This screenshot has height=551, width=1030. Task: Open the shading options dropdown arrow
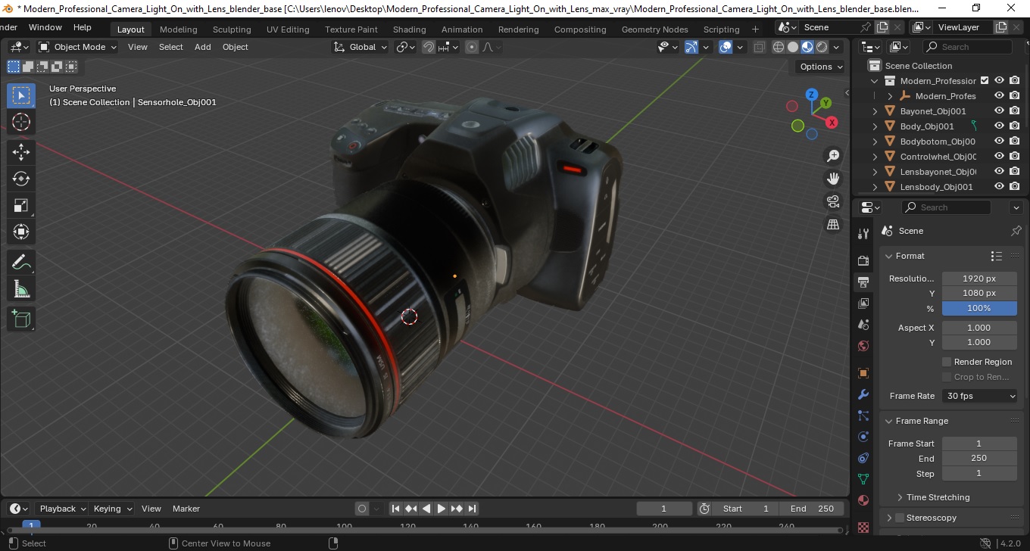pos(836,47)
